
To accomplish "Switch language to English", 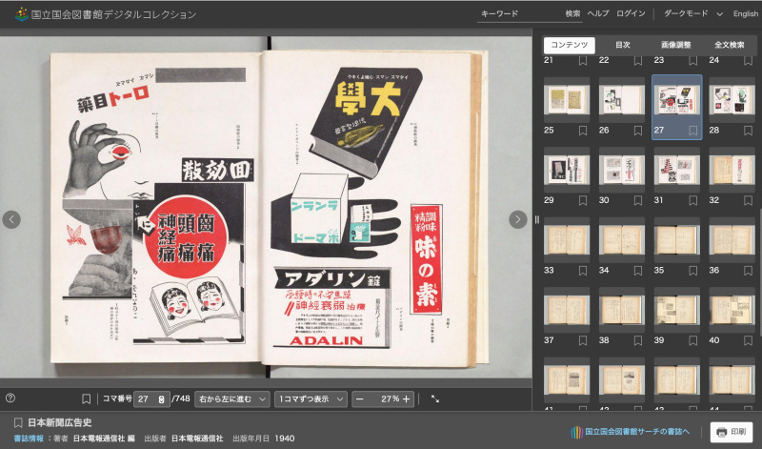I will pyautogui.click(x=746, y=13).
